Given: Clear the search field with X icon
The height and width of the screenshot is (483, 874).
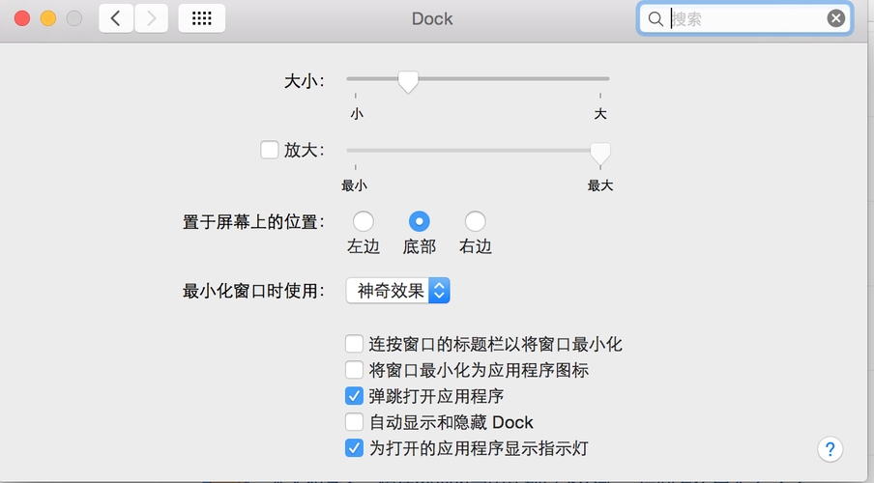Looking at the screenshot, I should tap(835, 19).
